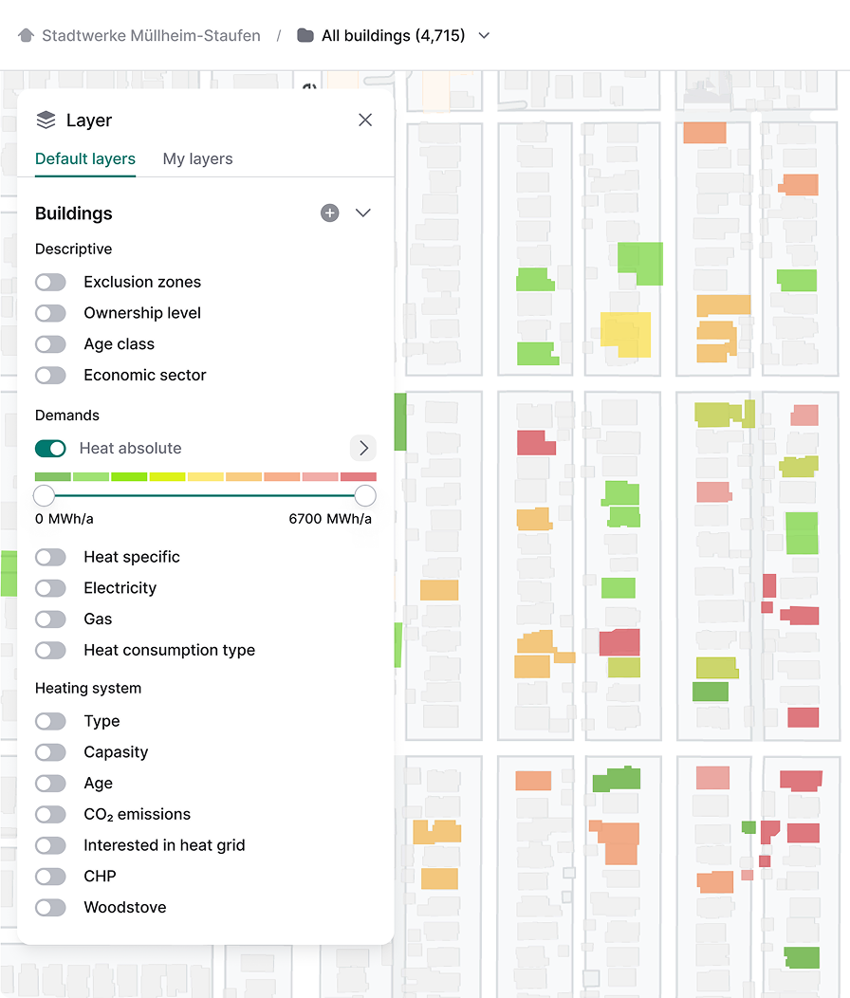Screen dimensions: 850x998
Task: Click the folder icon next to All buildings
Action: [x=304, y=34]
